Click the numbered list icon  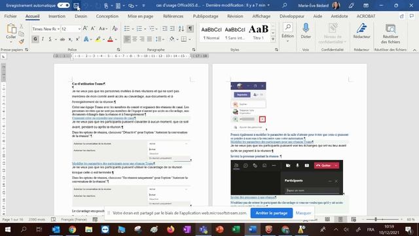[x=139, y=29]
